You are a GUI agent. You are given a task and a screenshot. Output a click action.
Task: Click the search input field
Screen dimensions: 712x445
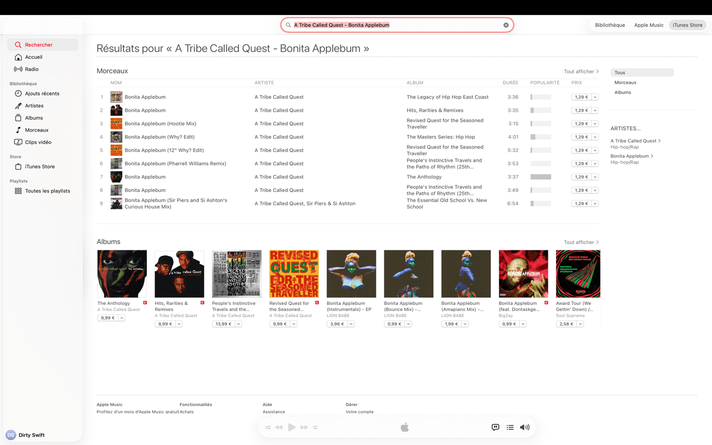397,25
